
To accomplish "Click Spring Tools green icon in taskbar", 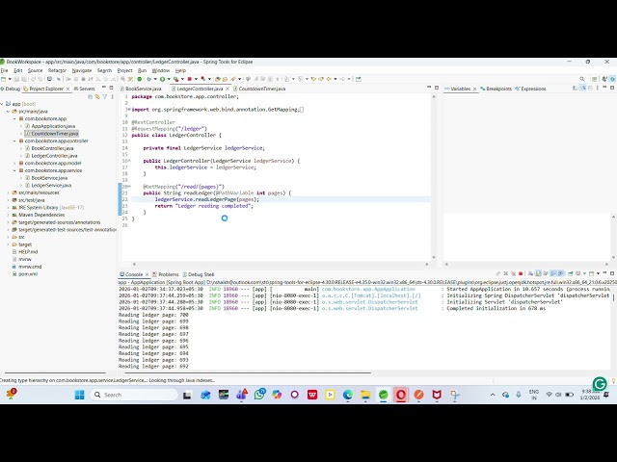I will (x=384, y=395).
